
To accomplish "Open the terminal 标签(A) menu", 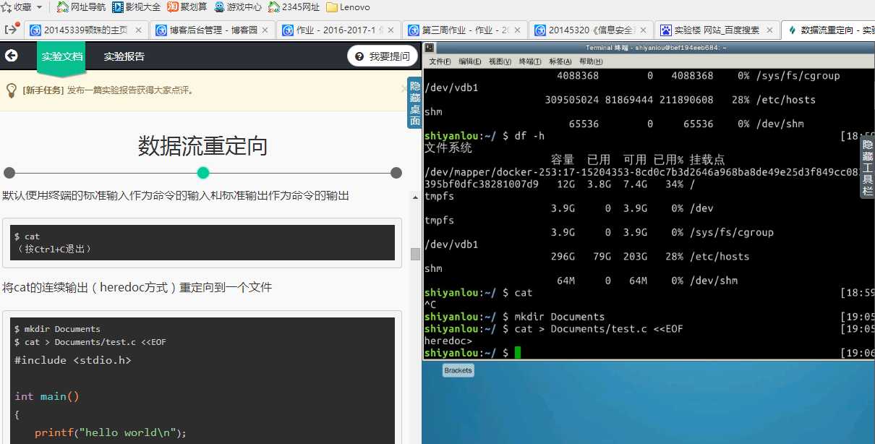I will (560, 61).
